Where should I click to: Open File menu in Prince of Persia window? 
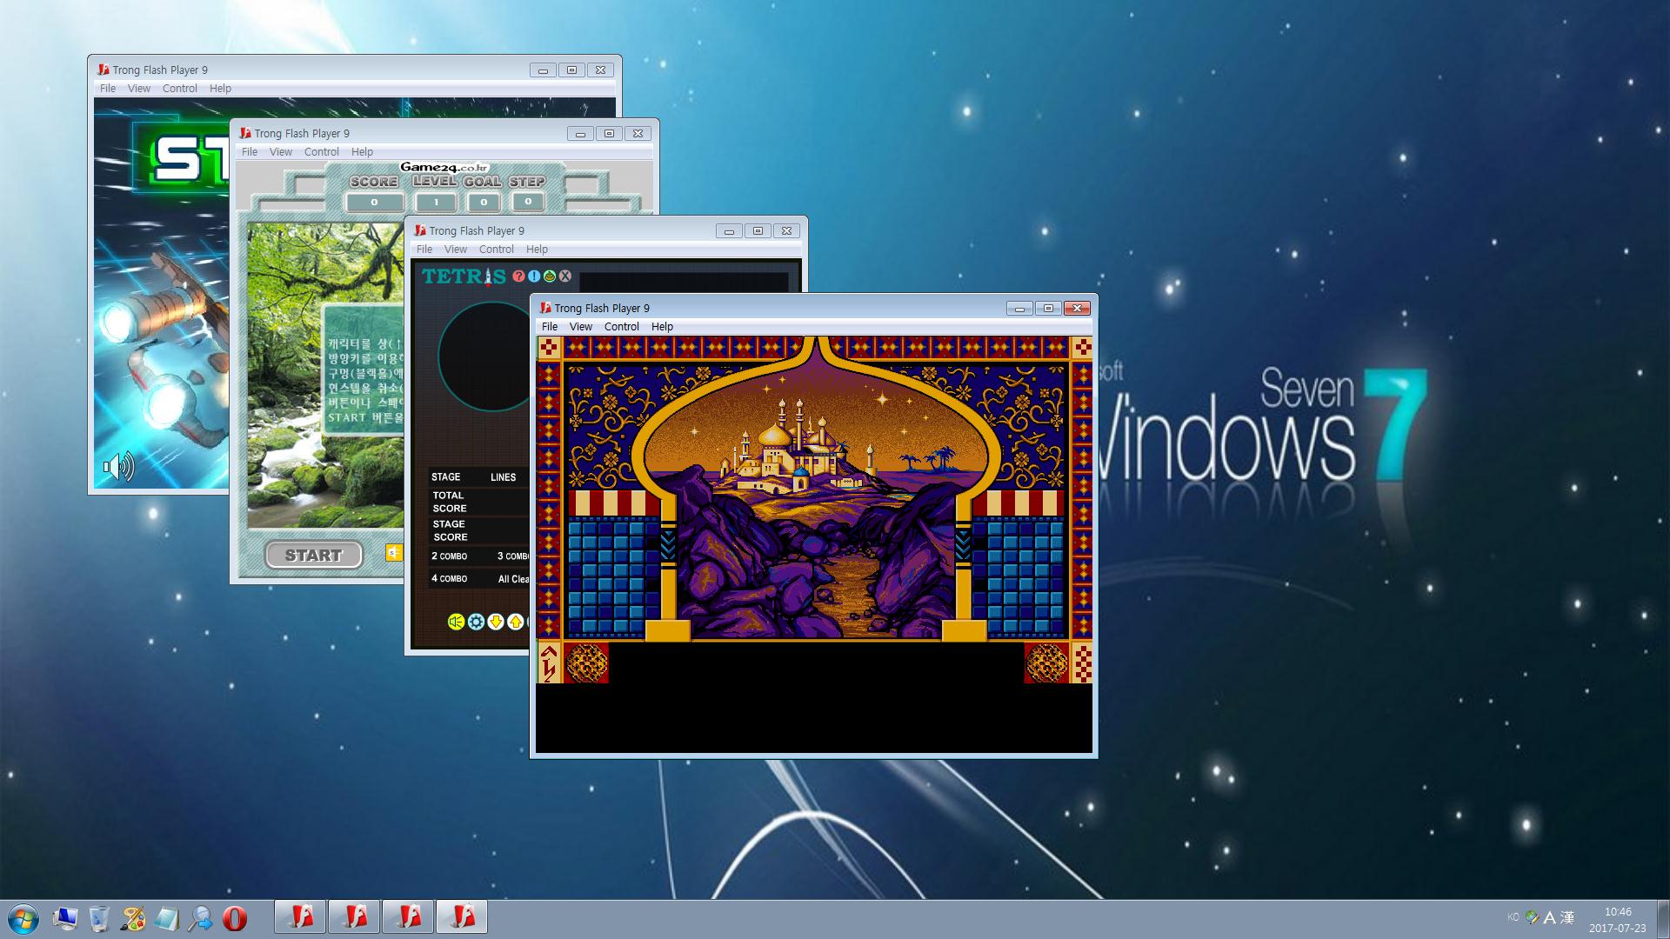coord(550,327)
